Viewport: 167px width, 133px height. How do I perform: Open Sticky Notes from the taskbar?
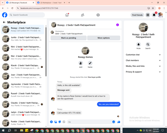point(27,130)
